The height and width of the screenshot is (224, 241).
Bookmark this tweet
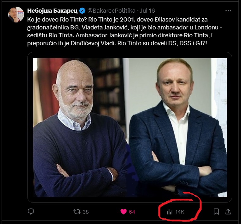click(x=216, y=211)
